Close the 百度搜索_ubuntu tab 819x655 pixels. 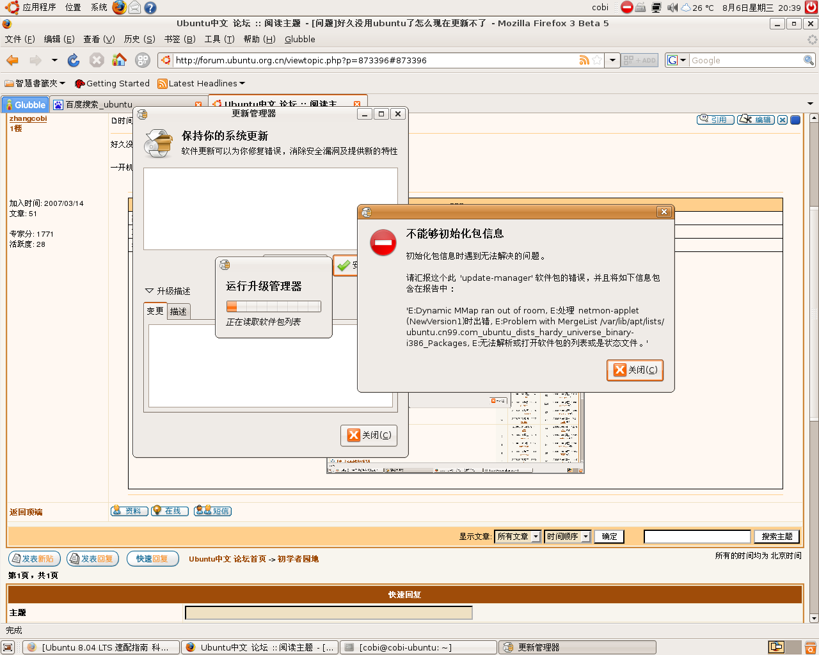pos(198,104)
